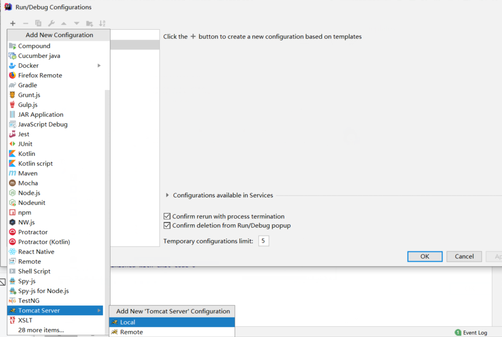Select Spy-js for Node.js entry
Screen dimensions: 502x337
(56, 291)
